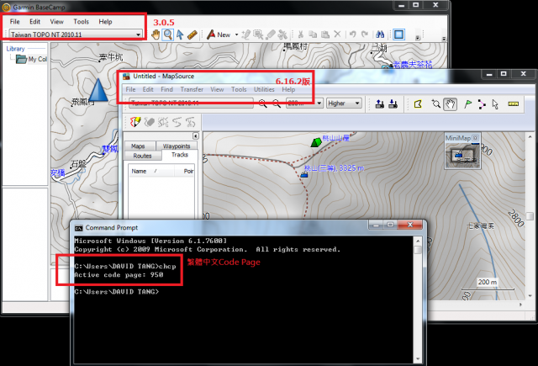Click the Redo arrow in BaseCamp toolbar
This screenshot has height=366, width=538.
point(365,34)
